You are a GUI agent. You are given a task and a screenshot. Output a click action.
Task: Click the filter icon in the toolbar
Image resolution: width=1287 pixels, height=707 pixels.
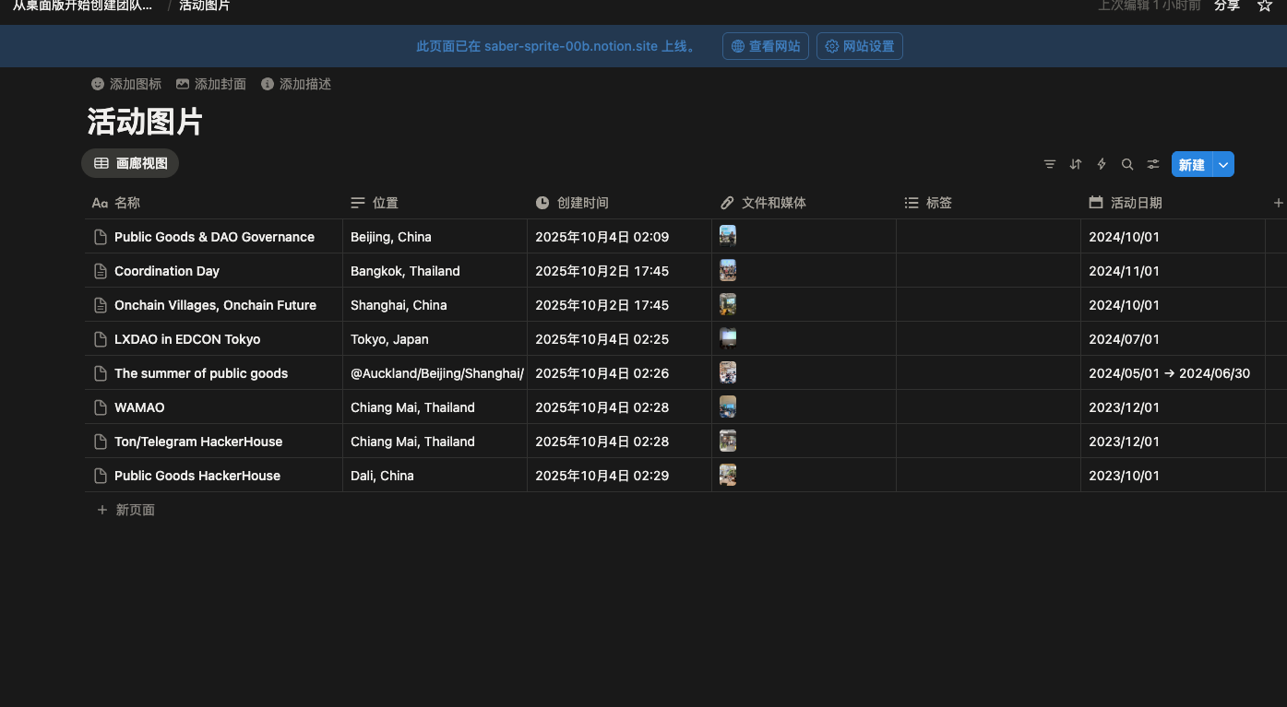(1050, 164)
